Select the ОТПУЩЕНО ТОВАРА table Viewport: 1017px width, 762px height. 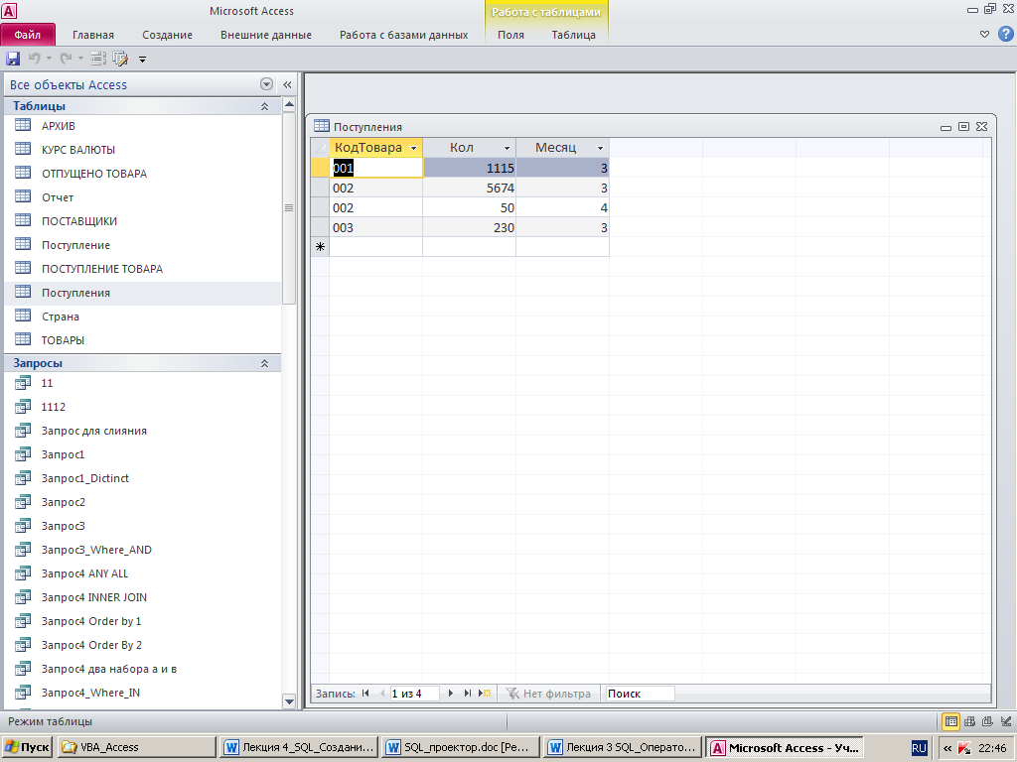pyautogui.click(x=94, y=174)
